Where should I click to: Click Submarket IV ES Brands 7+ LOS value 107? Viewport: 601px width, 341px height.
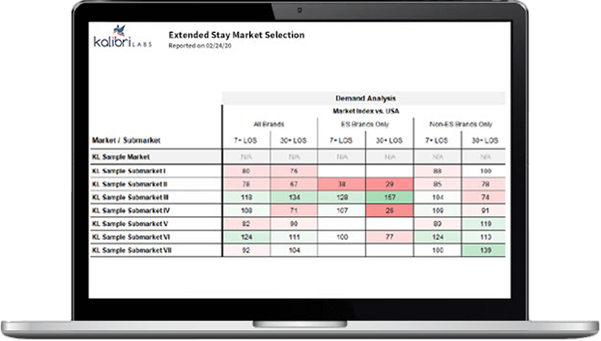(x=342, y=211)
